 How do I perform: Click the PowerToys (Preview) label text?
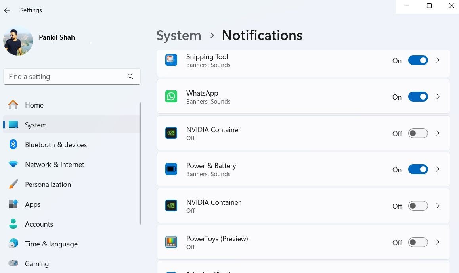[217, 239]
